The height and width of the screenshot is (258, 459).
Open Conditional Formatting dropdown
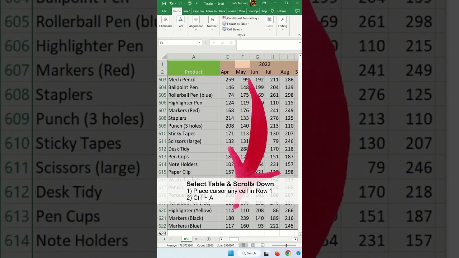point(241,18)
